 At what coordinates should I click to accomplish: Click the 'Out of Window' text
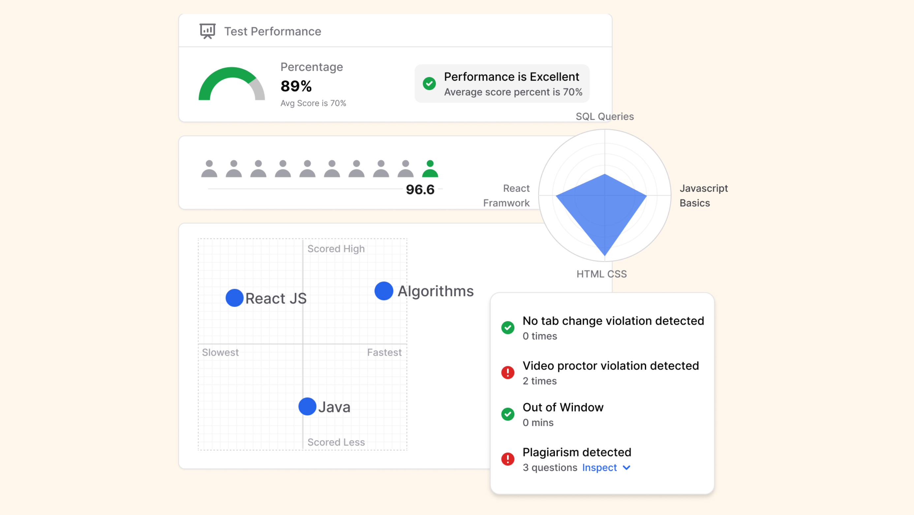(563, 407)
